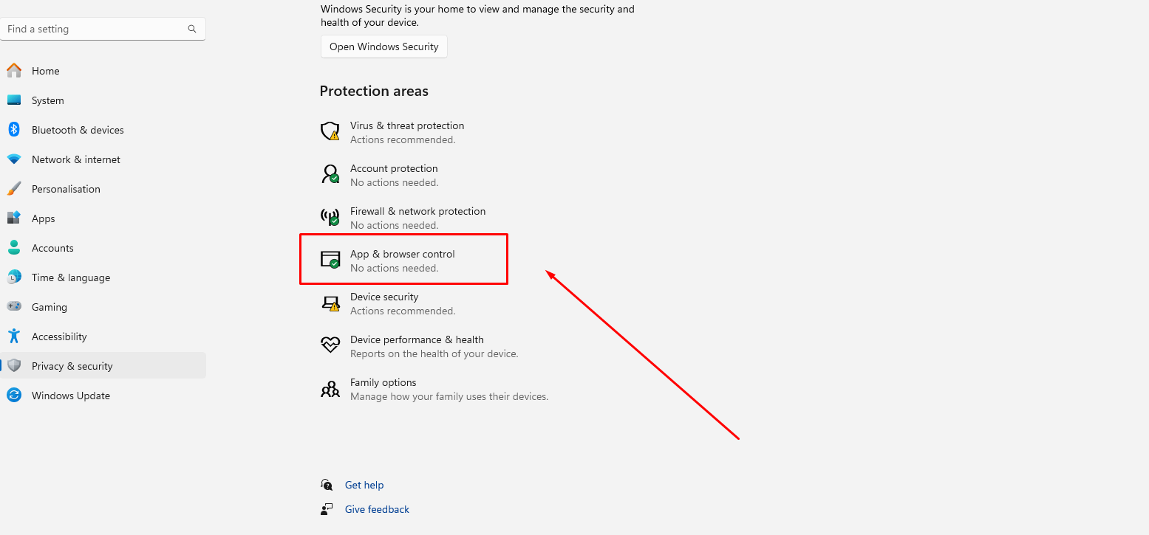This screenshot has height=535, width=1149.
Task: Open Personalisation settings
Action: tap(66, 189)
